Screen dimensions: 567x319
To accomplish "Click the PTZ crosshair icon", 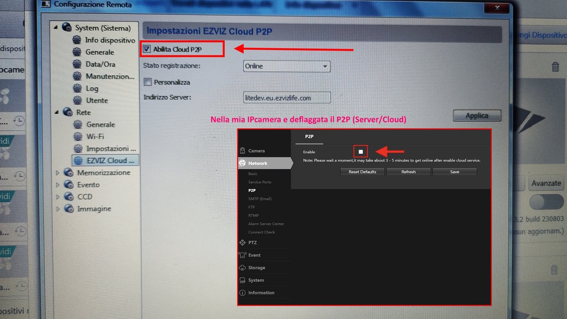I will [x=243, y=243].
